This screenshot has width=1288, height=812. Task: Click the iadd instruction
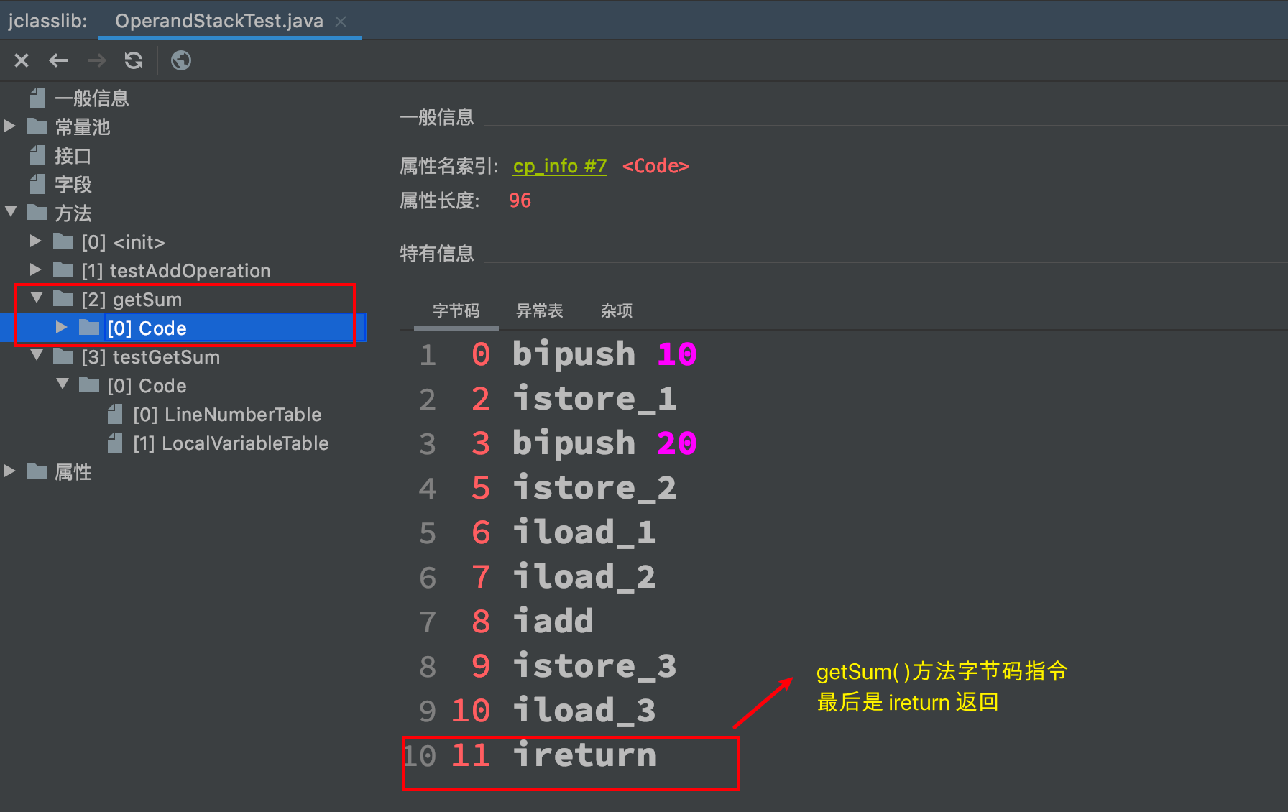coord(553,622)
